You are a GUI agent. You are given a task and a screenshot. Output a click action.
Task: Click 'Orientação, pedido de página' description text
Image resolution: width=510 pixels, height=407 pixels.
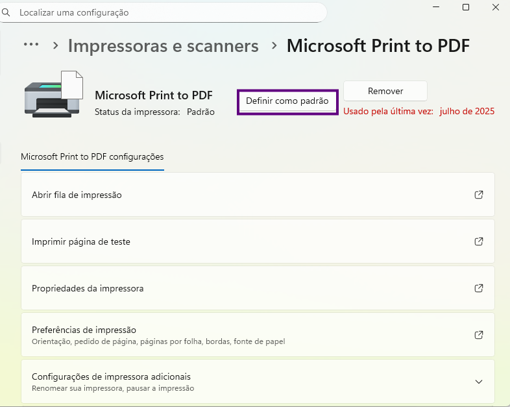point(158,341)
